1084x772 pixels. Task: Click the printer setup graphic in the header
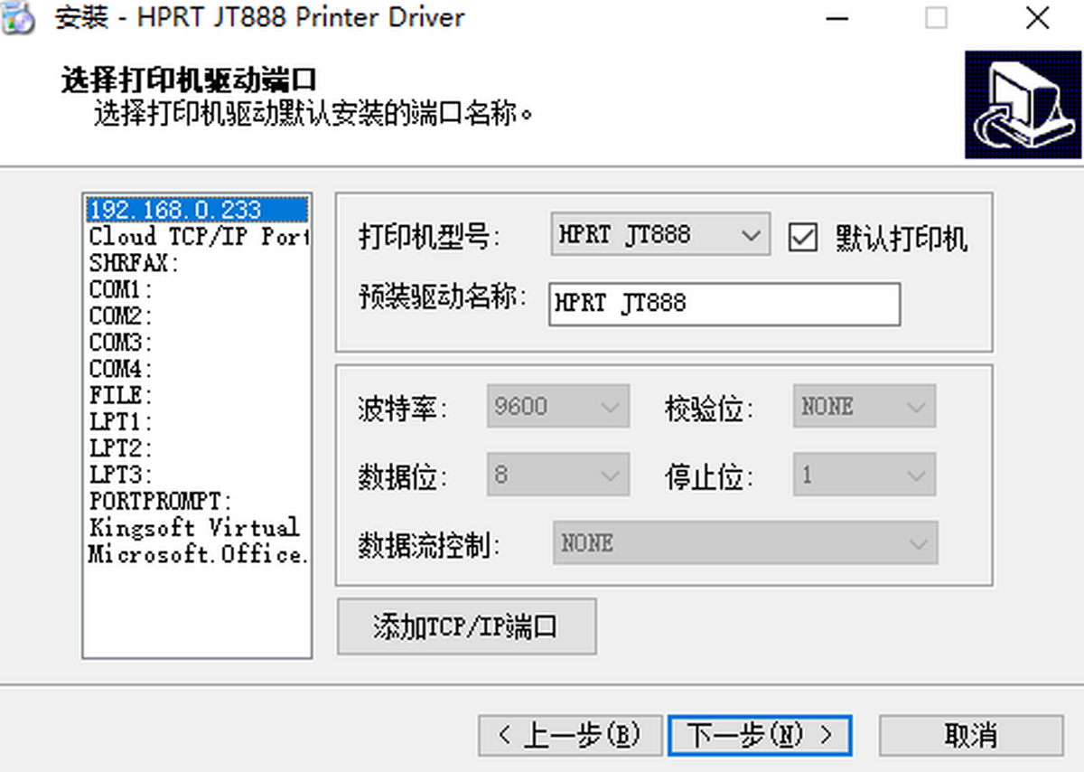point(1023,104)
